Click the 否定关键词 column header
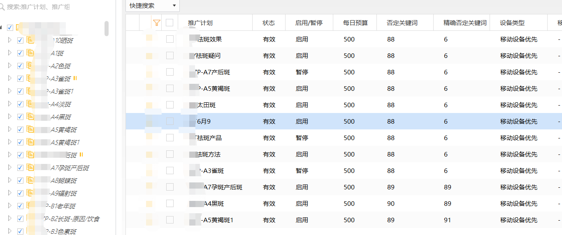Viewport: 562px width, 235px height. coord(402,23)
